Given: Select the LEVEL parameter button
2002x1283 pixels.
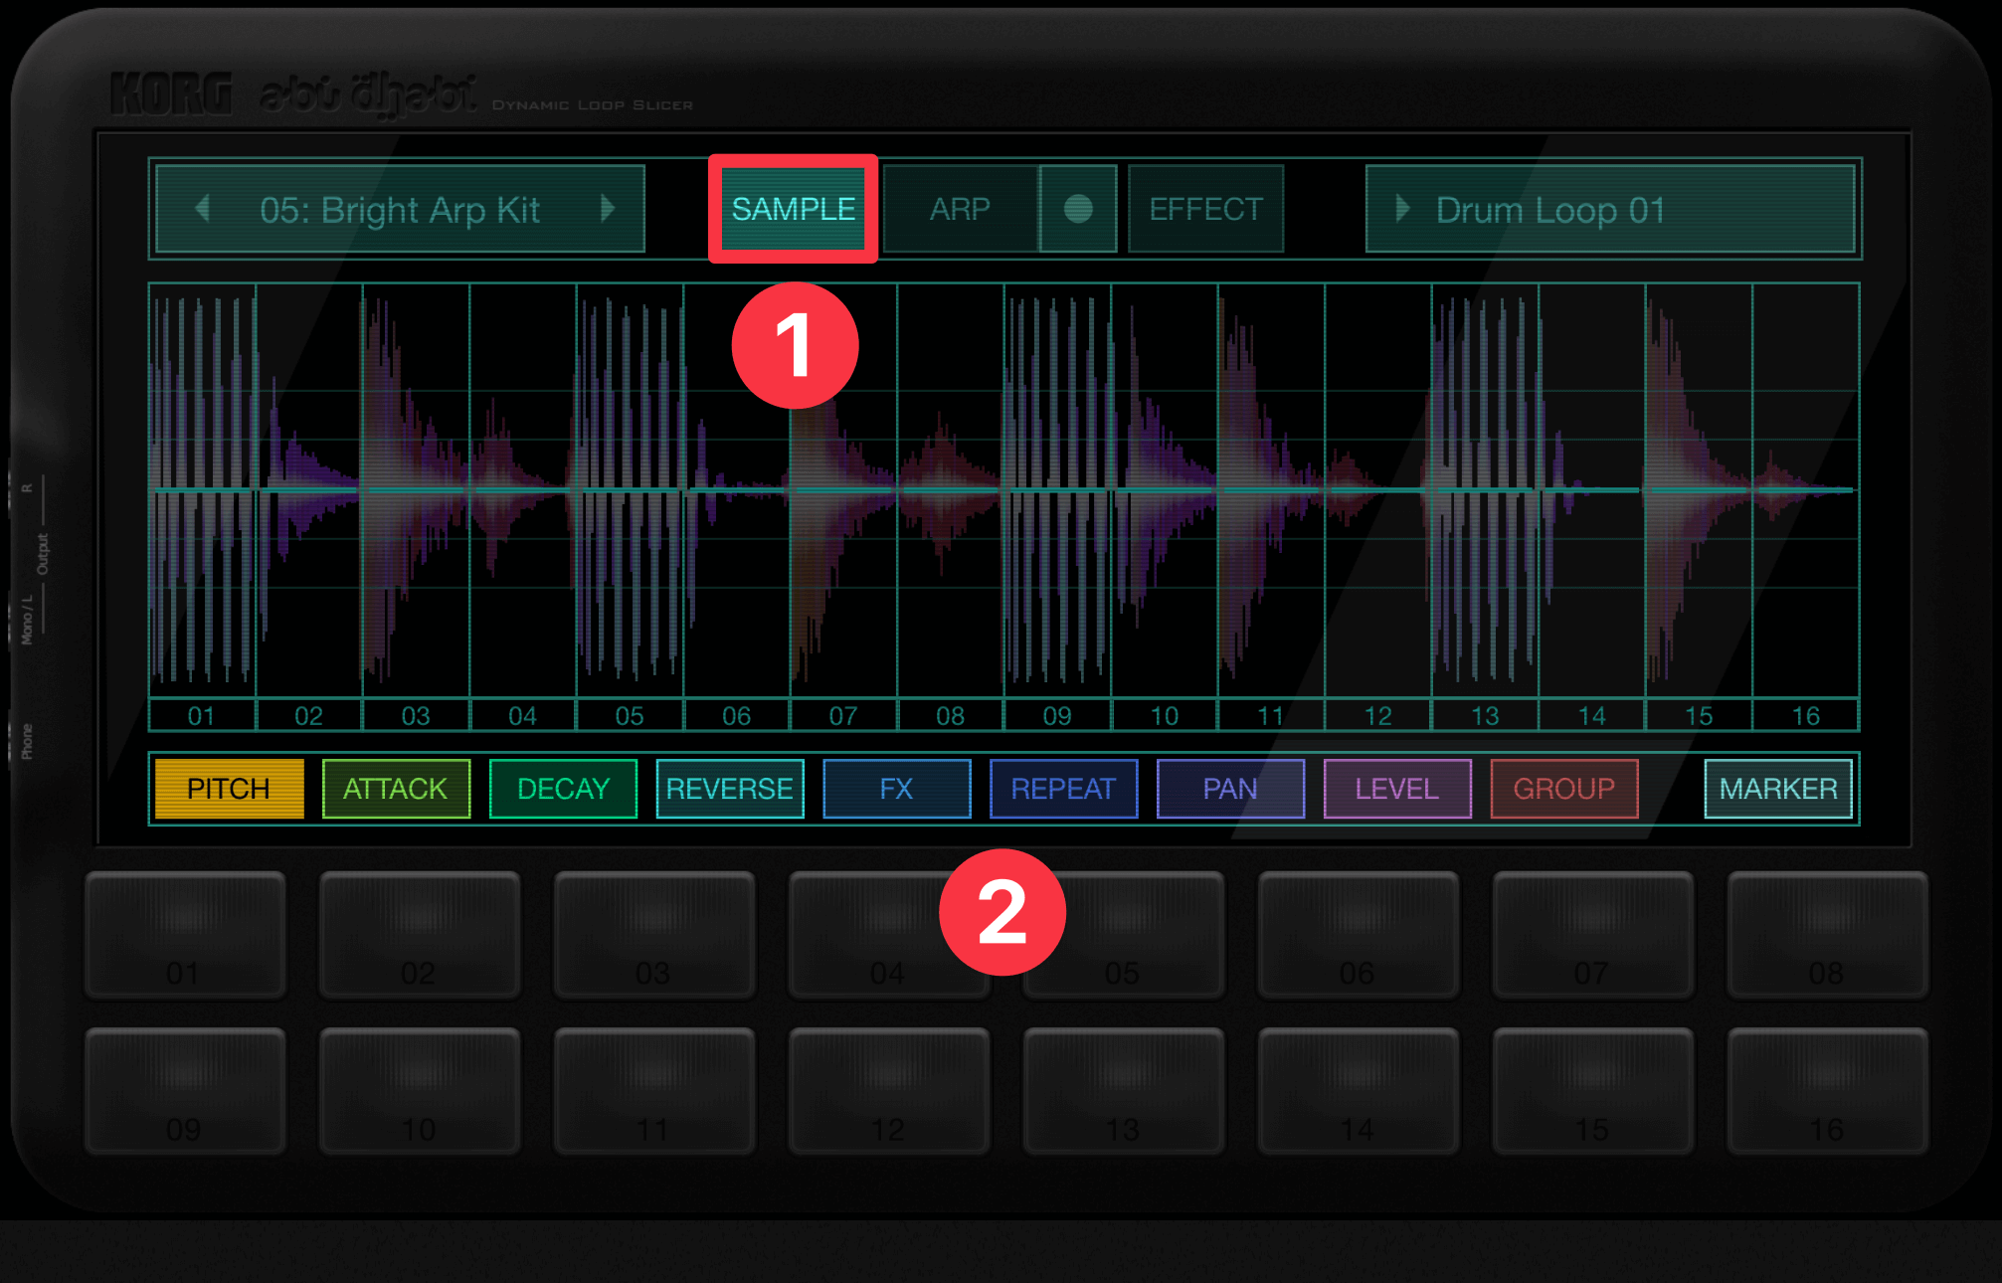Looking at the screenshot, I should [1396, 789].
